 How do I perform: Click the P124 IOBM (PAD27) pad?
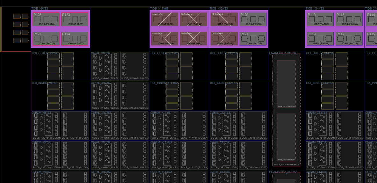coord(75,39)
